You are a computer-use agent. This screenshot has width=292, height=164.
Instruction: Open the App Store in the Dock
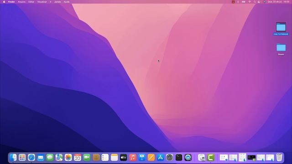(160, 158)
